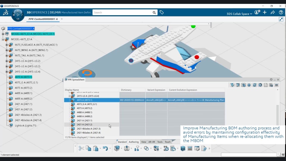Screen dimensions: 286x161
Task: Select the PPR Context00000001 A tab
Action: pyautogui.click(x=43, y=19)
